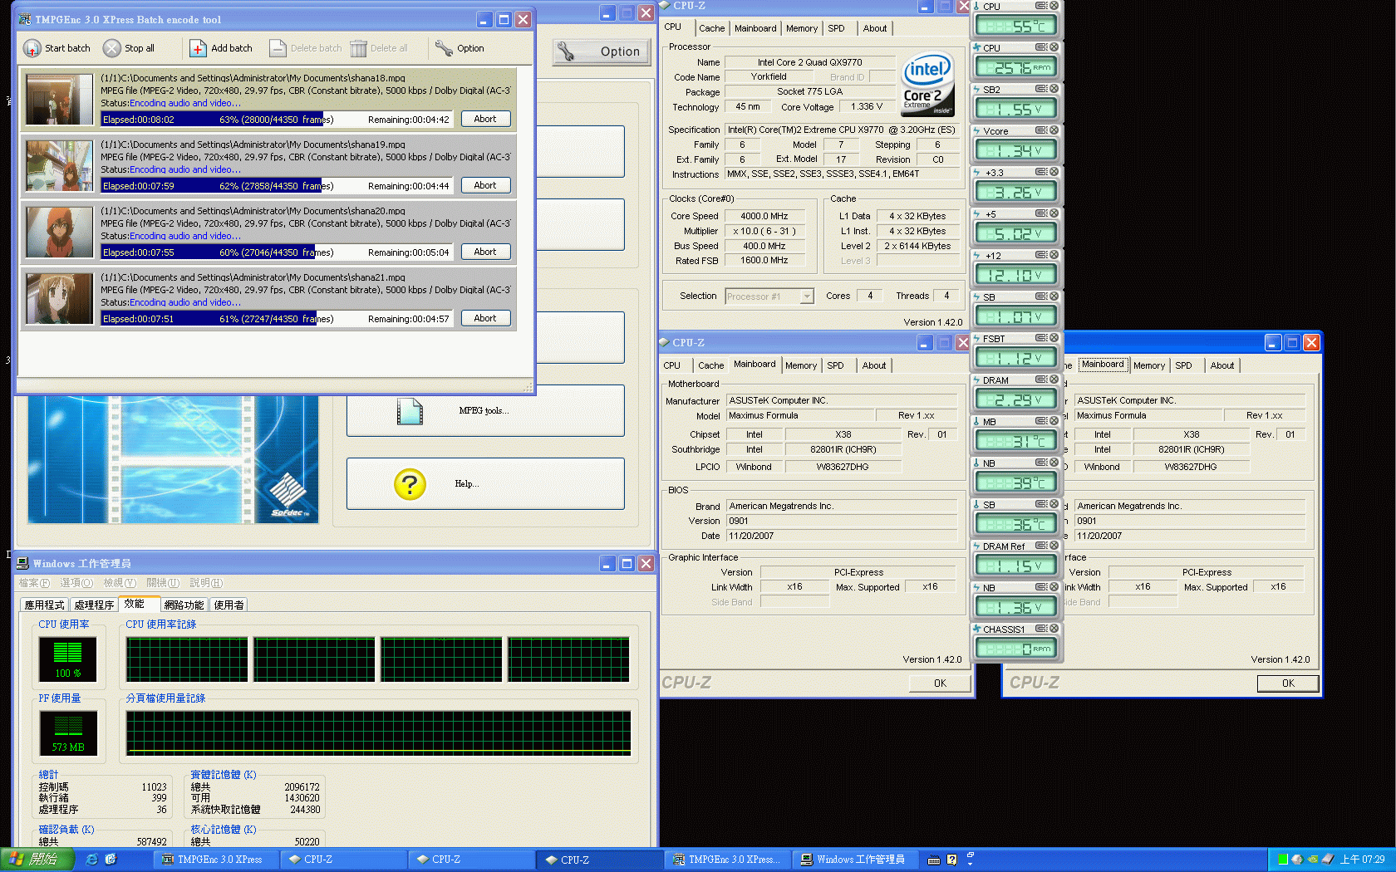Viewport: 1396px width, 872px height.
Task: Click the Core Speed 4000.0 MHz value
Action: (764, 216)
